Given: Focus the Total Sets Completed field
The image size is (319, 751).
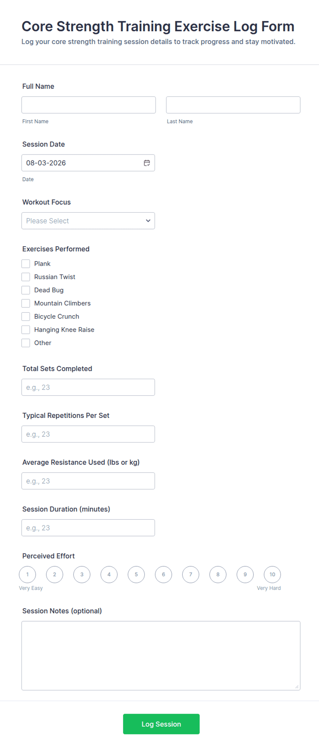Looking at the screenshot, I should (88, 387).
